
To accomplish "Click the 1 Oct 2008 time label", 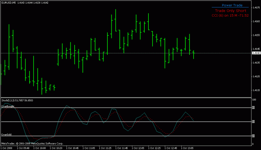I will click(x=7, y=148).
